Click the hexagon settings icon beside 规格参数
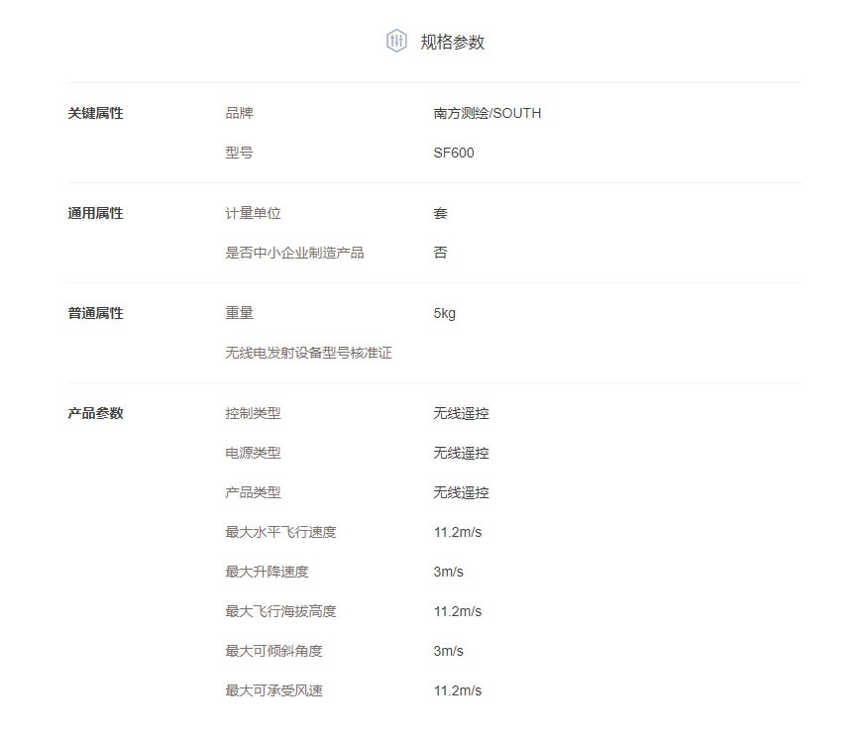 pyautogui.click(x=396, y=41)
